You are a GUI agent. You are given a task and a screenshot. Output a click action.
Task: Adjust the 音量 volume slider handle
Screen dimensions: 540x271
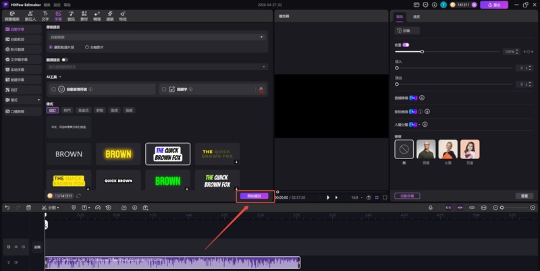coord(422,52)
